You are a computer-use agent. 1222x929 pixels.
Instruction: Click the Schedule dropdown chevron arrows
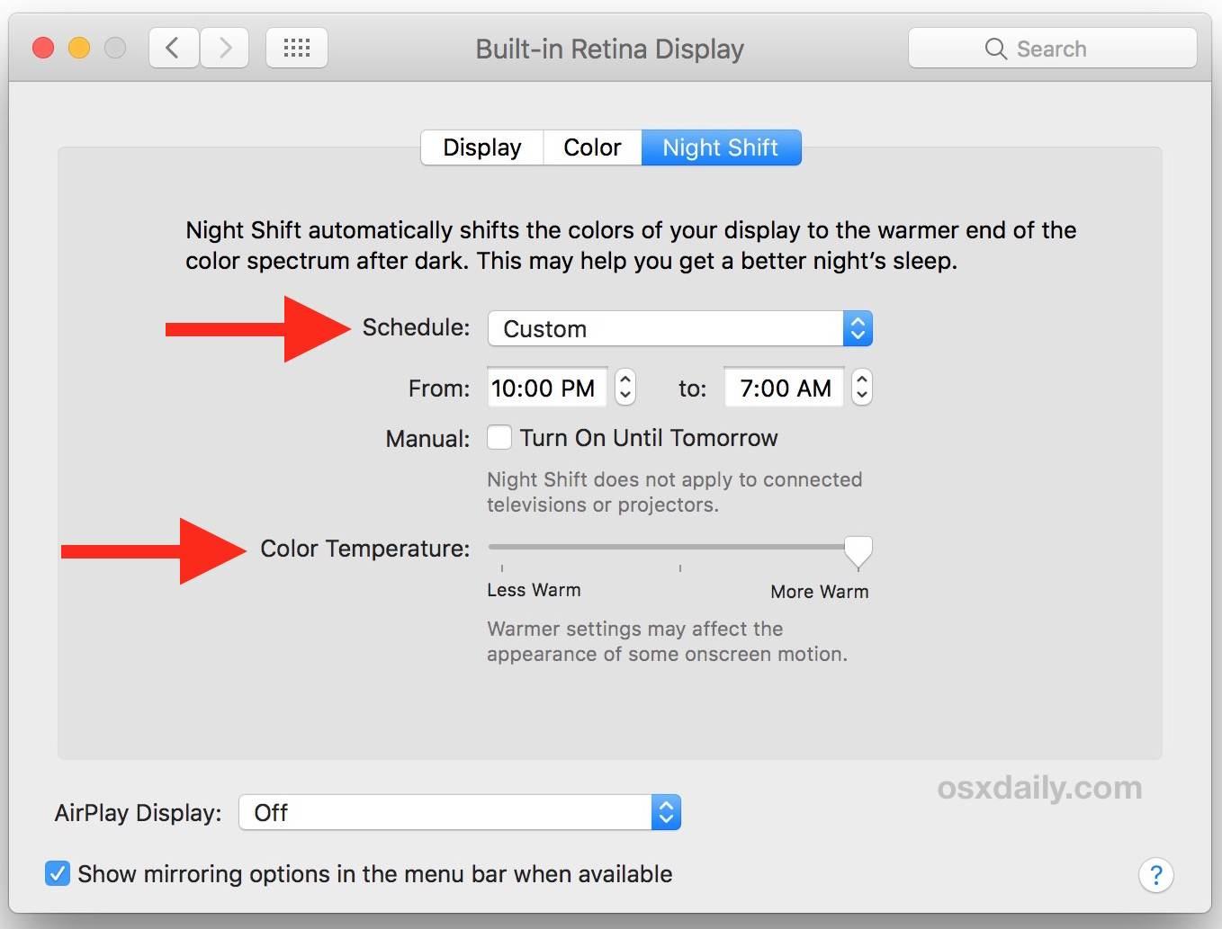[x=857, y=328]
